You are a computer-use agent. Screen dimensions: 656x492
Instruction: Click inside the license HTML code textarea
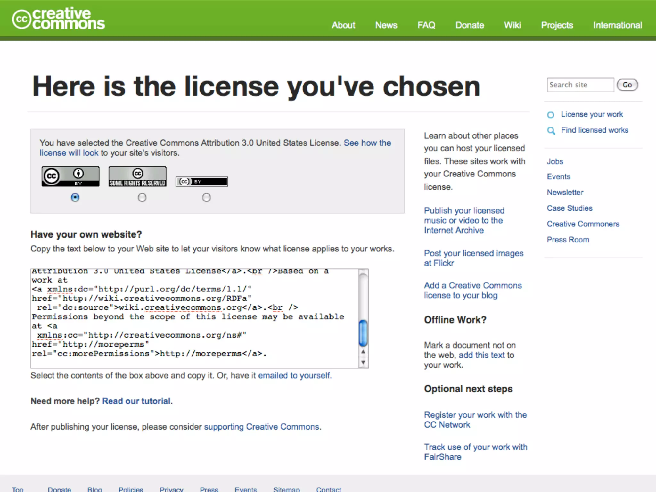pyautogui.click(x=192, y=320)
